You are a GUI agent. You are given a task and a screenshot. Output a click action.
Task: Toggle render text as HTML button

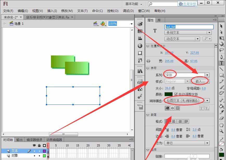coord(172,108)
